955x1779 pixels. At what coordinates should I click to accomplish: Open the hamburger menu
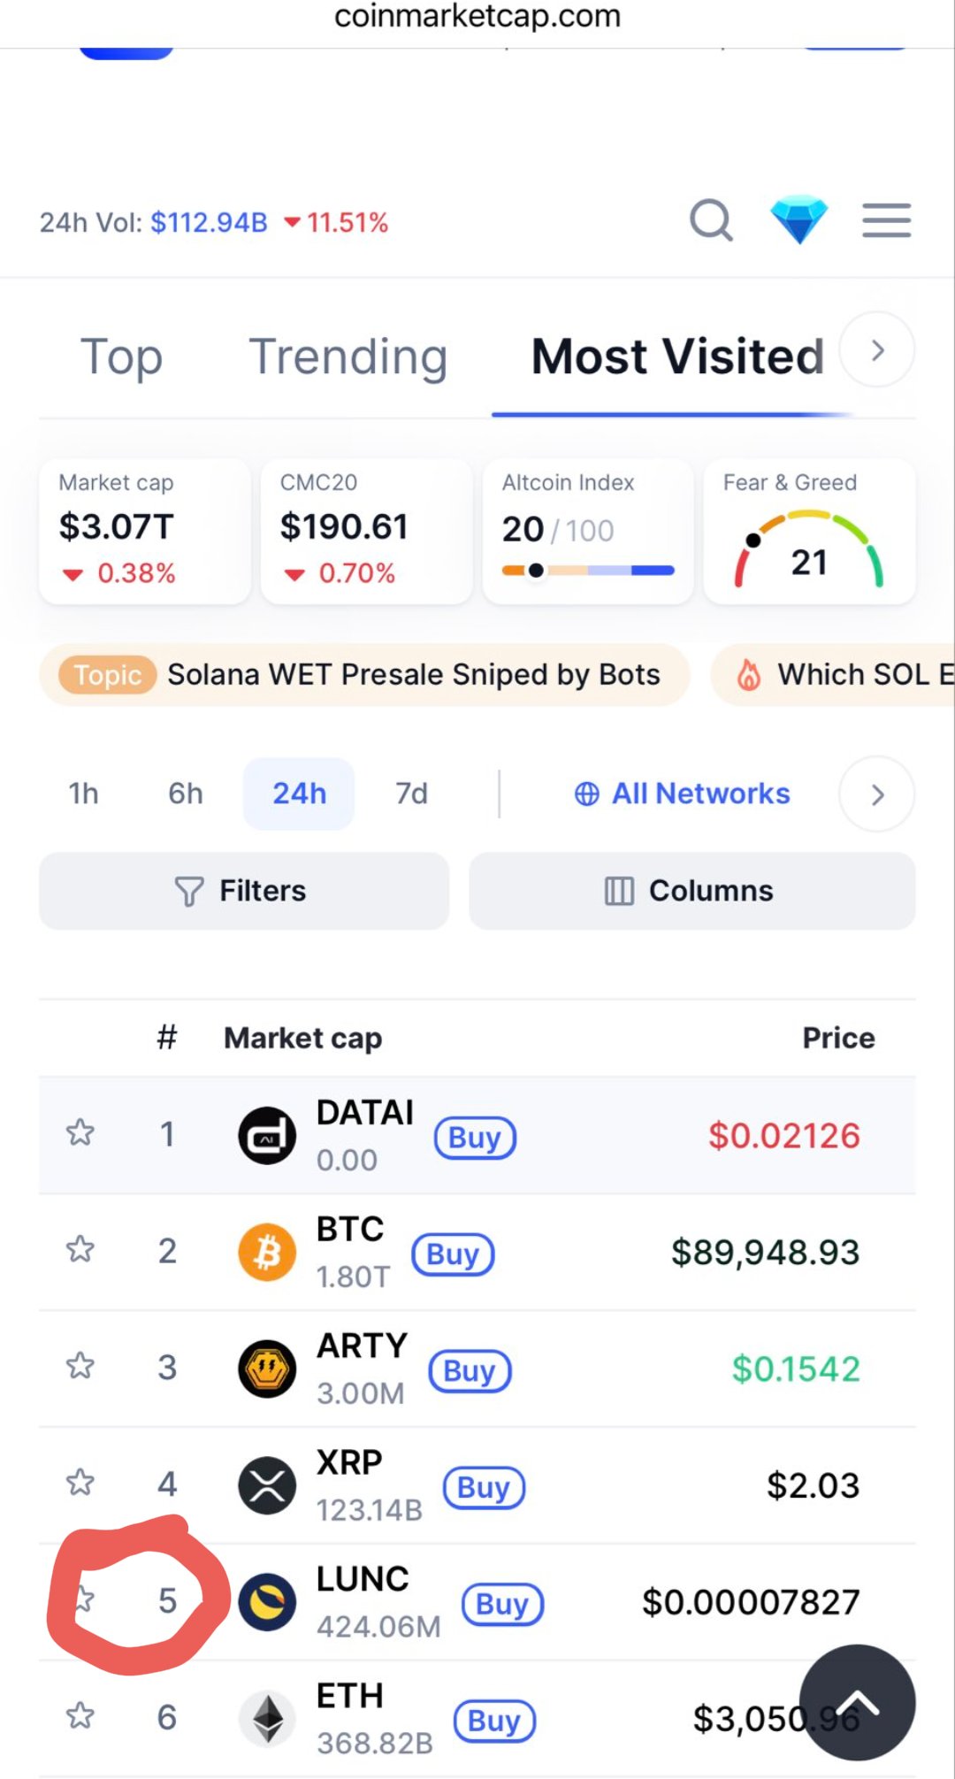(x=886, y=220)
